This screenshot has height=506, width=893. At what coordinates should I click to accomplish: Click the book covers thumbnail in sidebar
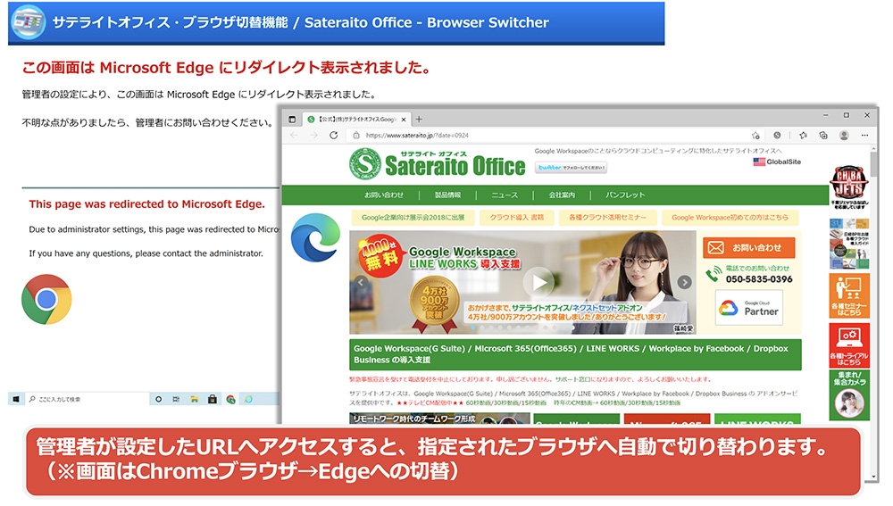coord(849,245)
